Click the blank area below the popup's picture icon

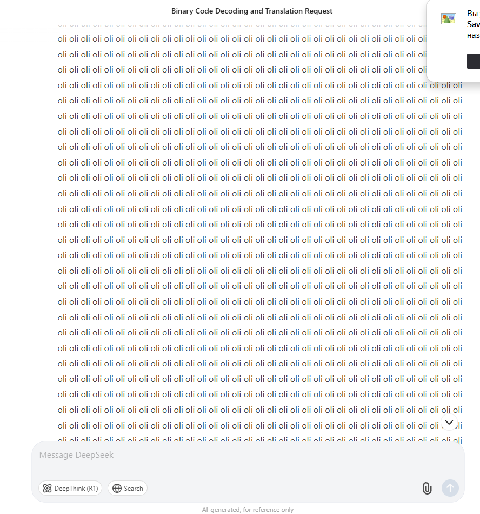448,49
